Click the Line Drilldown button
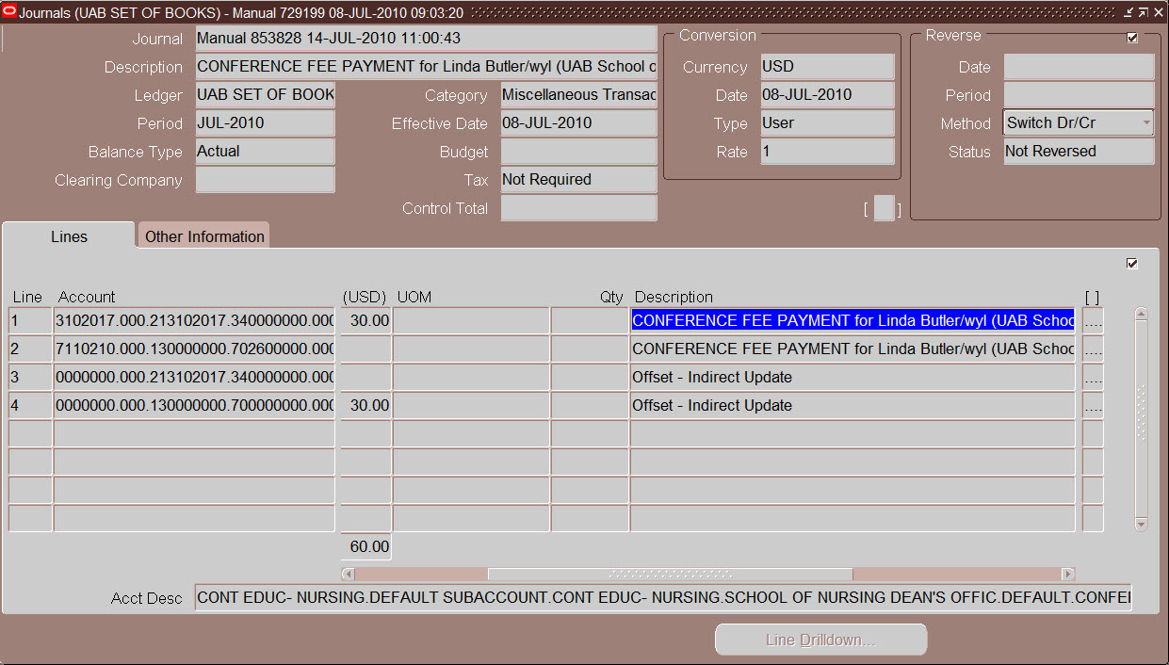 [x=820, y=640]
